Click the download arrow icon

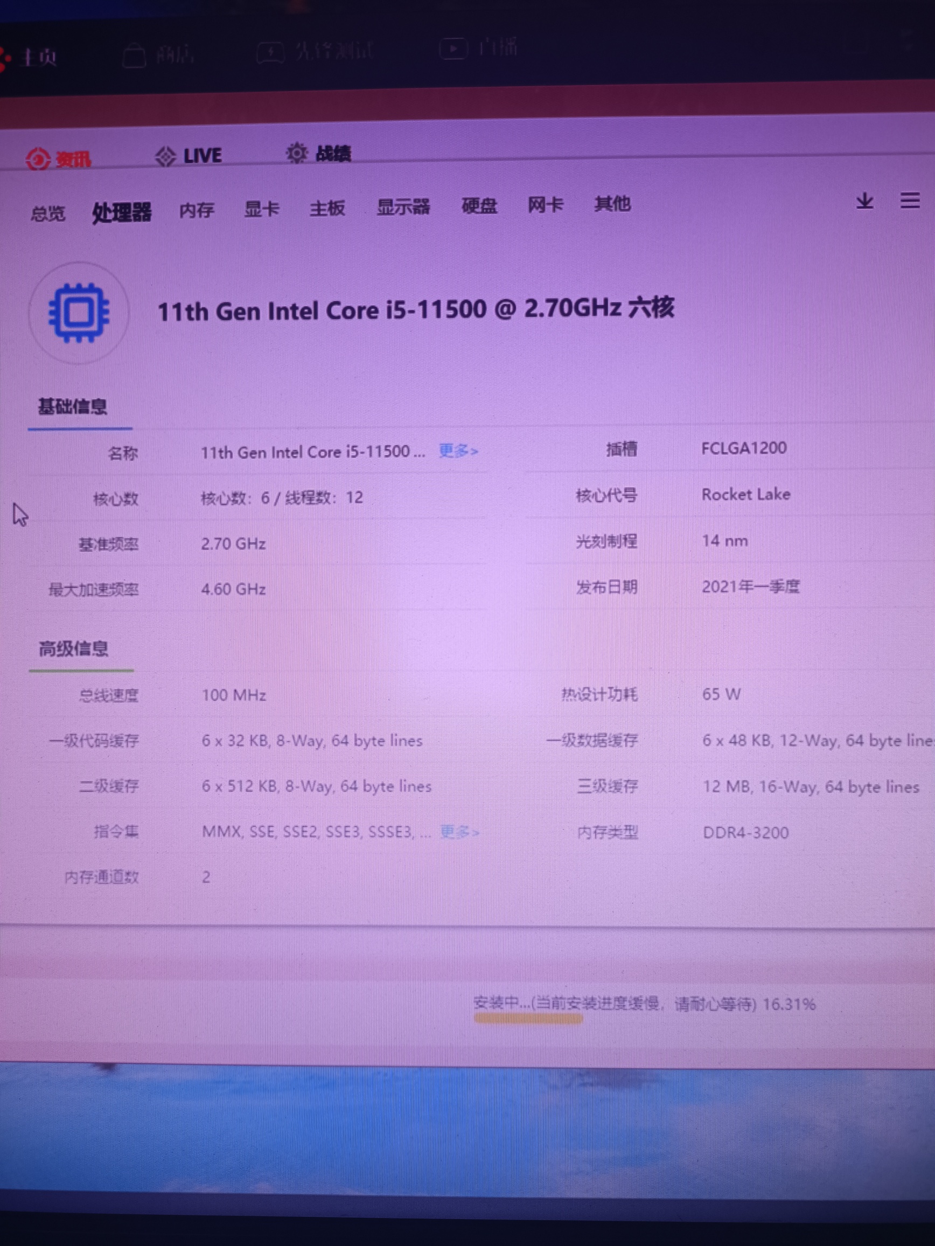coord(864,201)
